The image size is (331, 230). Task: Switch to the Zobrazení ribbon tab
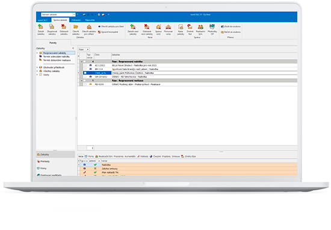click(76, 20)
